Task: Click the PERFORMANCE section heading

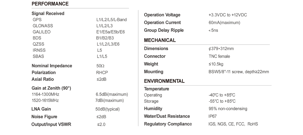Action: tap(50, 4)
